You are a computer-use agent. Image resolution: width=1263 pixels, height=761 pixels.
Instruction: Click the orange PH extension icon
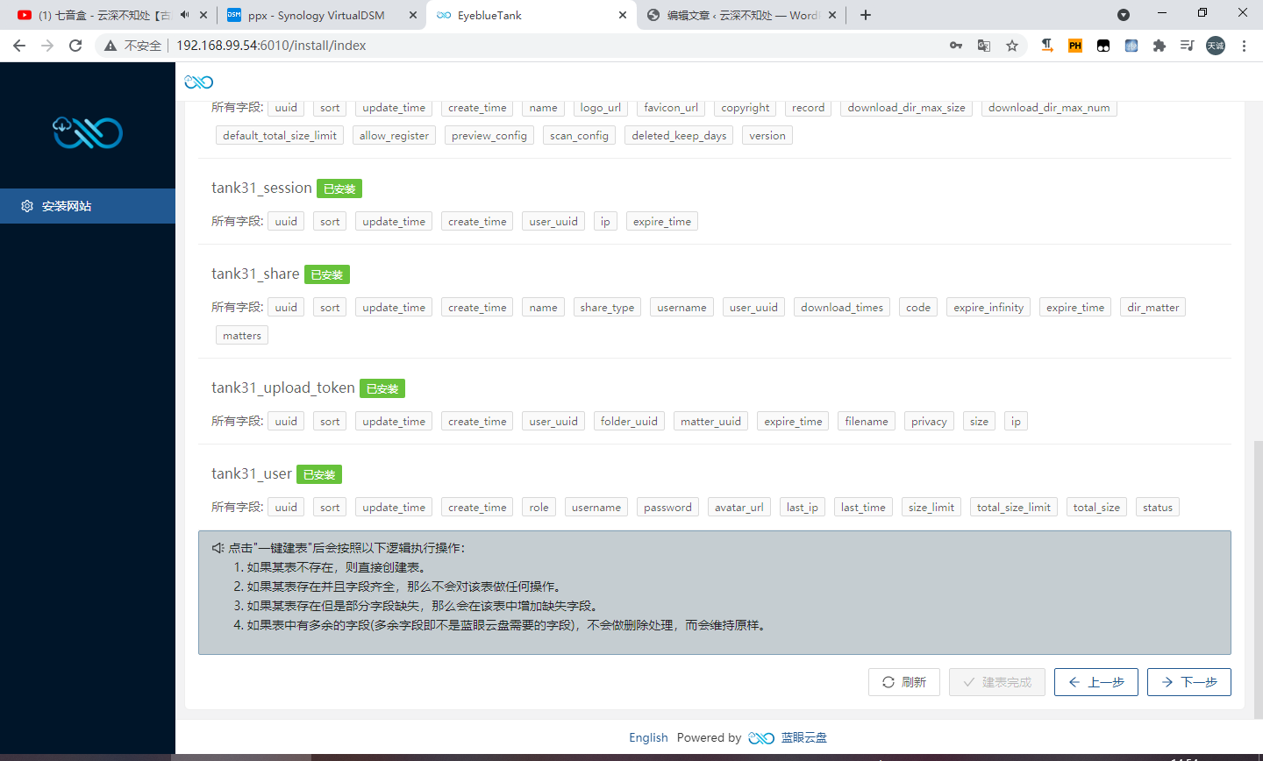[1074, 46]
